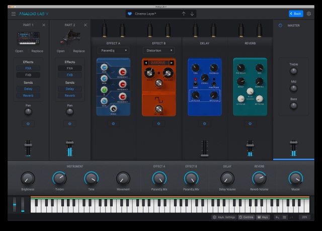This screenshot has height=231, width=322.
Task: Toggle Effect B Distortion power button
Action: 159,124
